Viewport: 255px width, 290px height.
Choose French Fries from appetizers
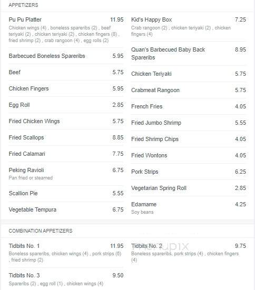click(x=189, y=106)
